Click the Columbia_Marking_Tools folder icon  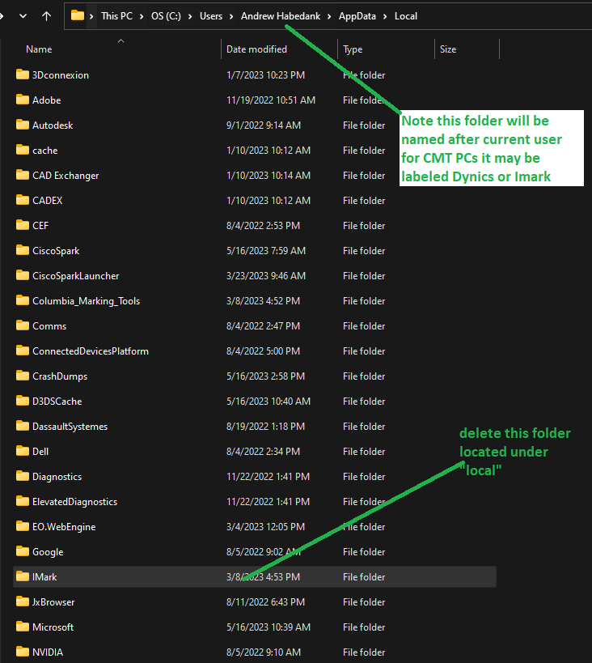[23, 300]
